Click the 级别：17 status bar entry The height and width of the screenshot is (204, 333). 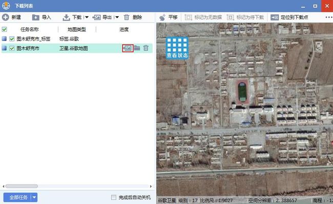[x=188, y=200]
